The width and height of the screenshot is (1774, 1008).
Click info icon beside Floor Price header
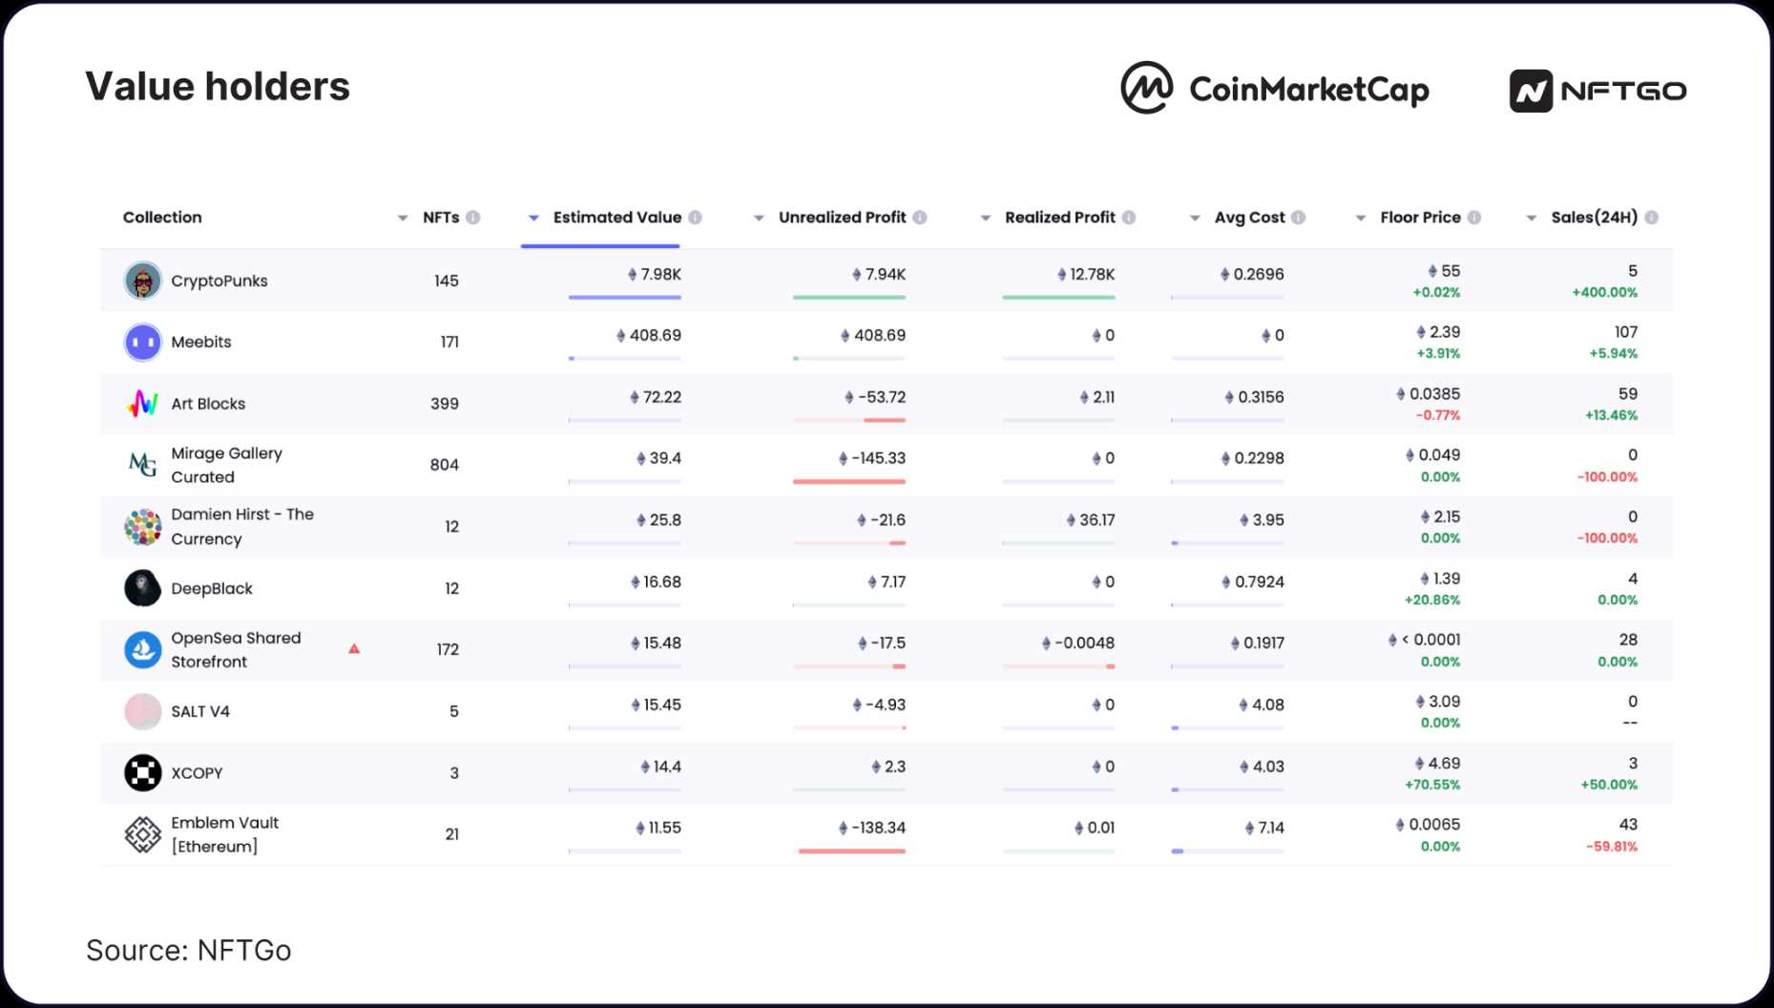coord(1474,218)
